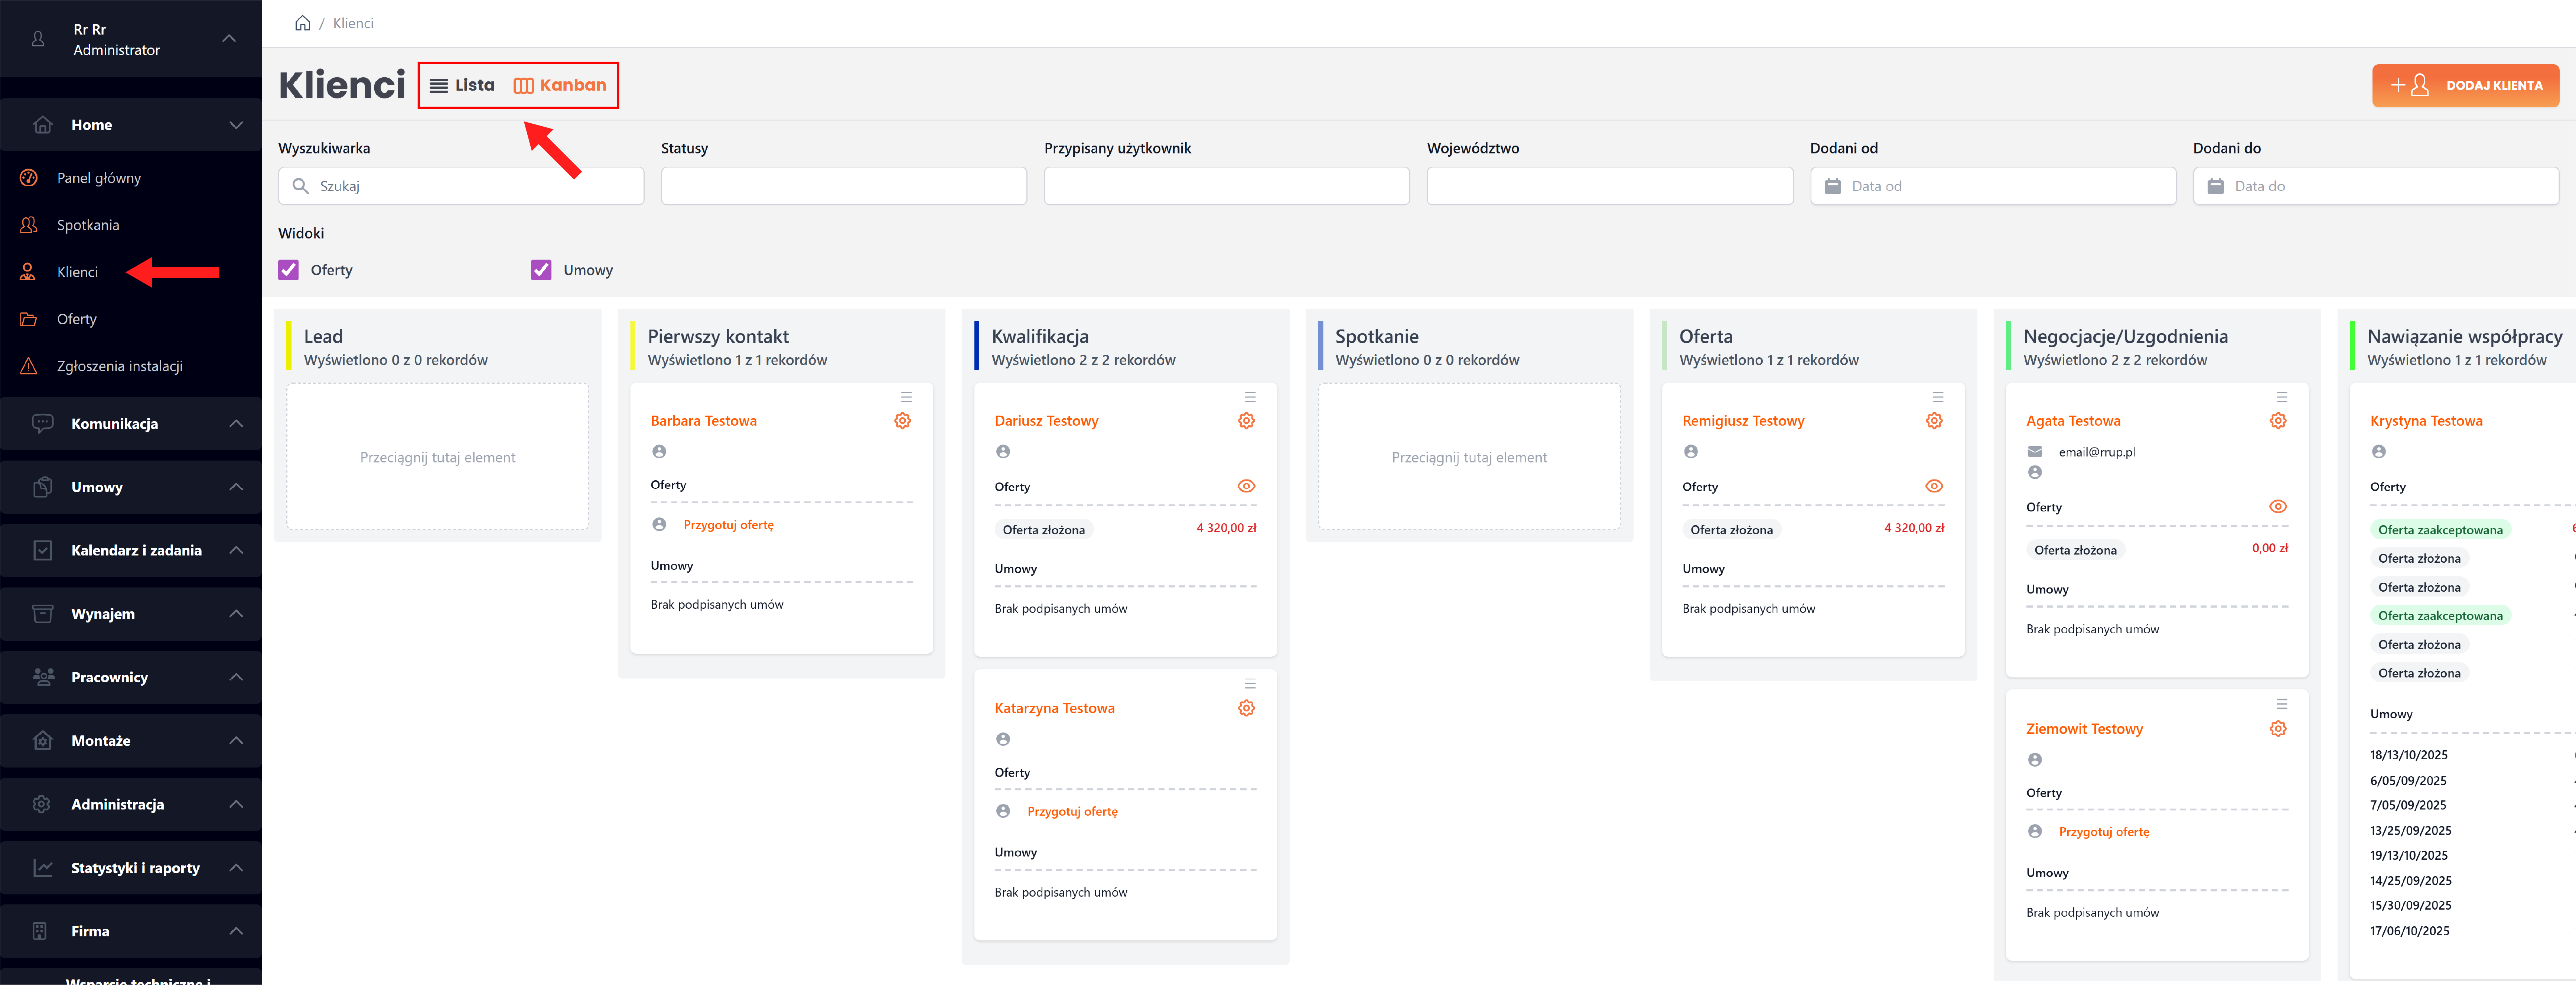Switch to the Lista view tab
Screen dimensions: 2576x985
(x=462, y=85)
